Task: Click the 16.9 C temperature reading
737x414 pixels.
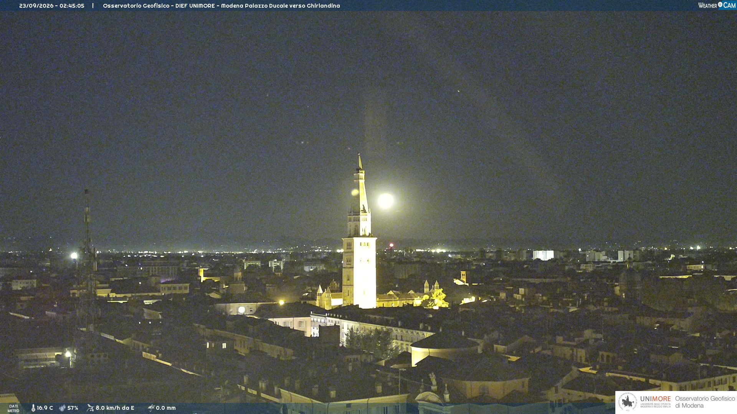Action: (45, 408)
